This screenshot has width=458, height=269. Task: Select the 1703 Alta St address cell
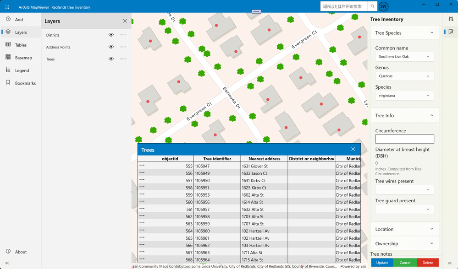[265, 216]
